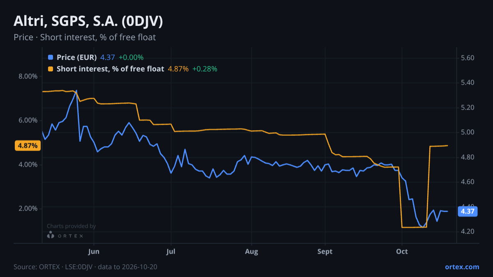Click the legend price value 4.37

pyautogui.click(x=108, y=57)
